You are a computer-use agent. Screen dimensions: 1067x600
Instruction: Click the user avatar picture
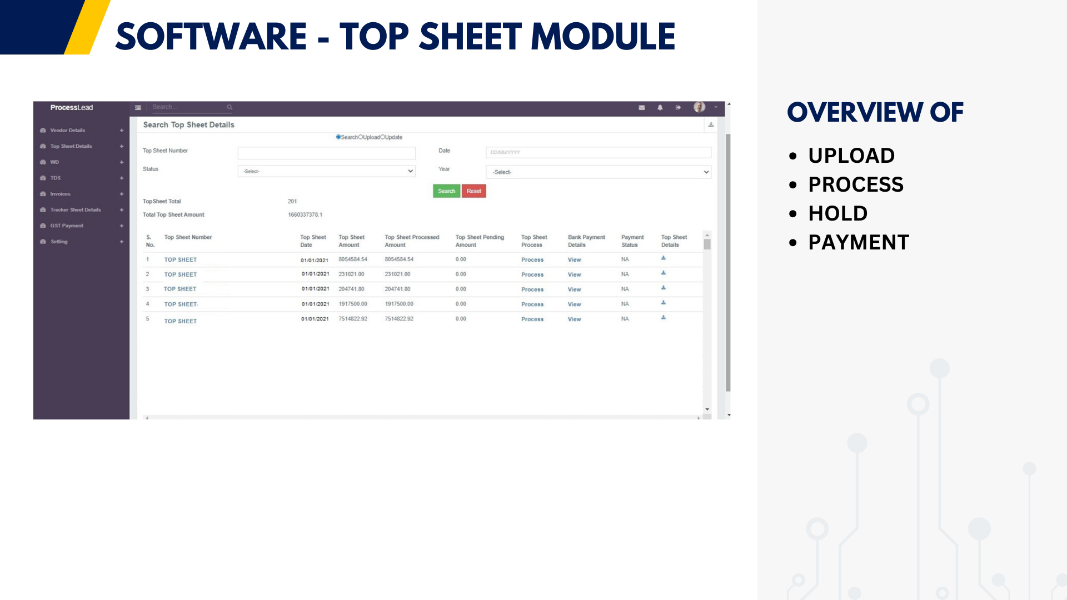[699, 107]
